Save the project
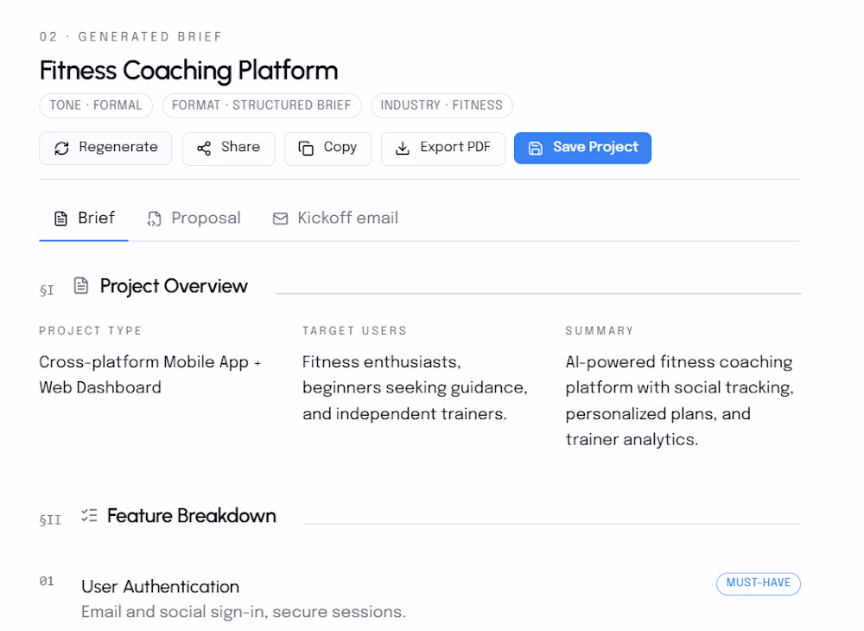This screenshot has width=864, height=631. (582, 148)
